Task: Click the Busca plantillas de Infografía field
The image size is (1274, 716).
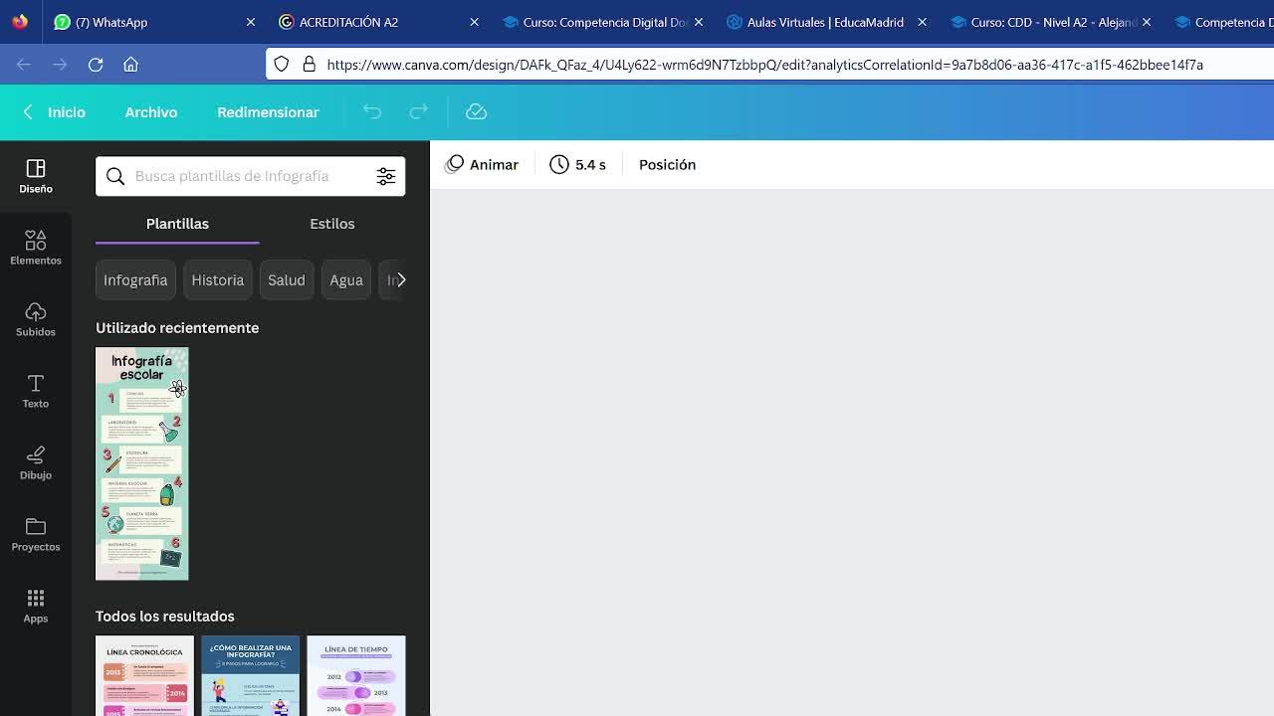Action: pyautogui.click(x=251, y=176)
